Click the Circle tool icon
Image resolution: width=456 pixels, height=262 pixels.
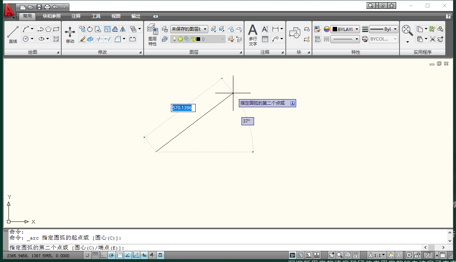pos(26,39)
